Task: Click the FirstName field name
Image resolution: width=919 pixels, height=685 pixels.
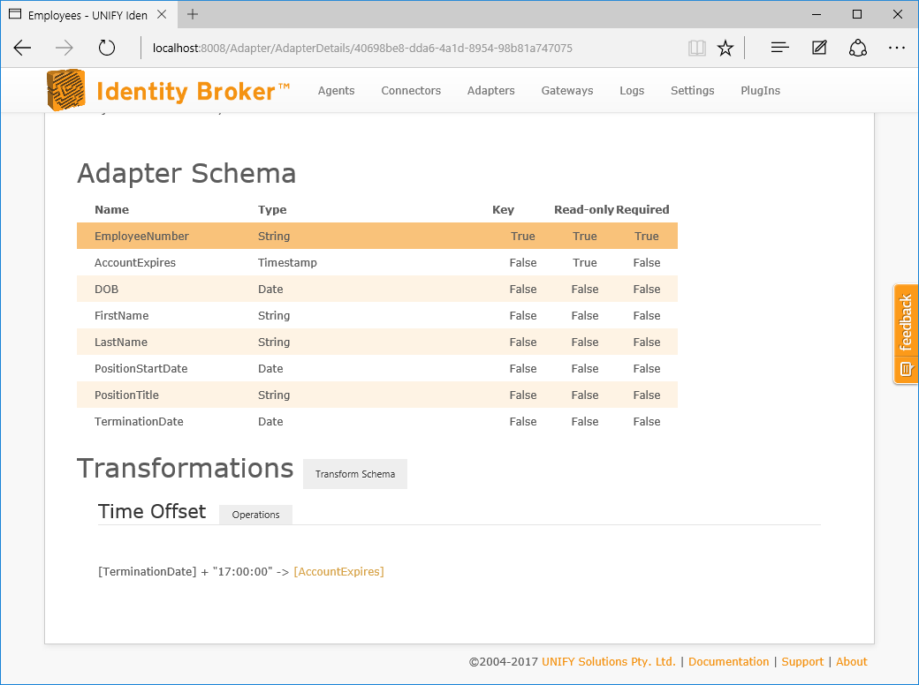Action: pos(121,315)
